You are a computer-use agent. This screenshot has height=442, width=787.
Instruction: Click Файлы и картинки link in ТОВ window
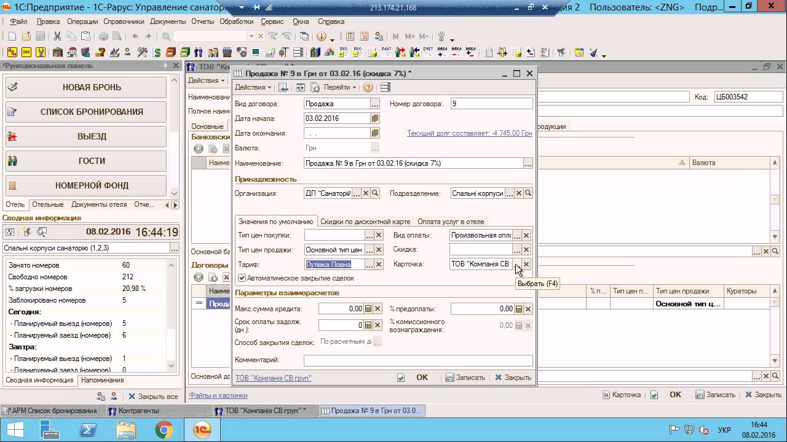[x=218, y=395]
